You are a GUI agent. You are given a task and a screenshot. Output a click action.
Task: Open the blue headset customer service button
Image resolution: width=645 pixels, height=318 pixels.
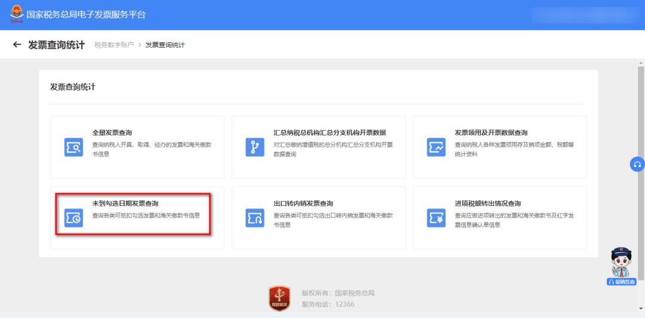coord(637,164)
